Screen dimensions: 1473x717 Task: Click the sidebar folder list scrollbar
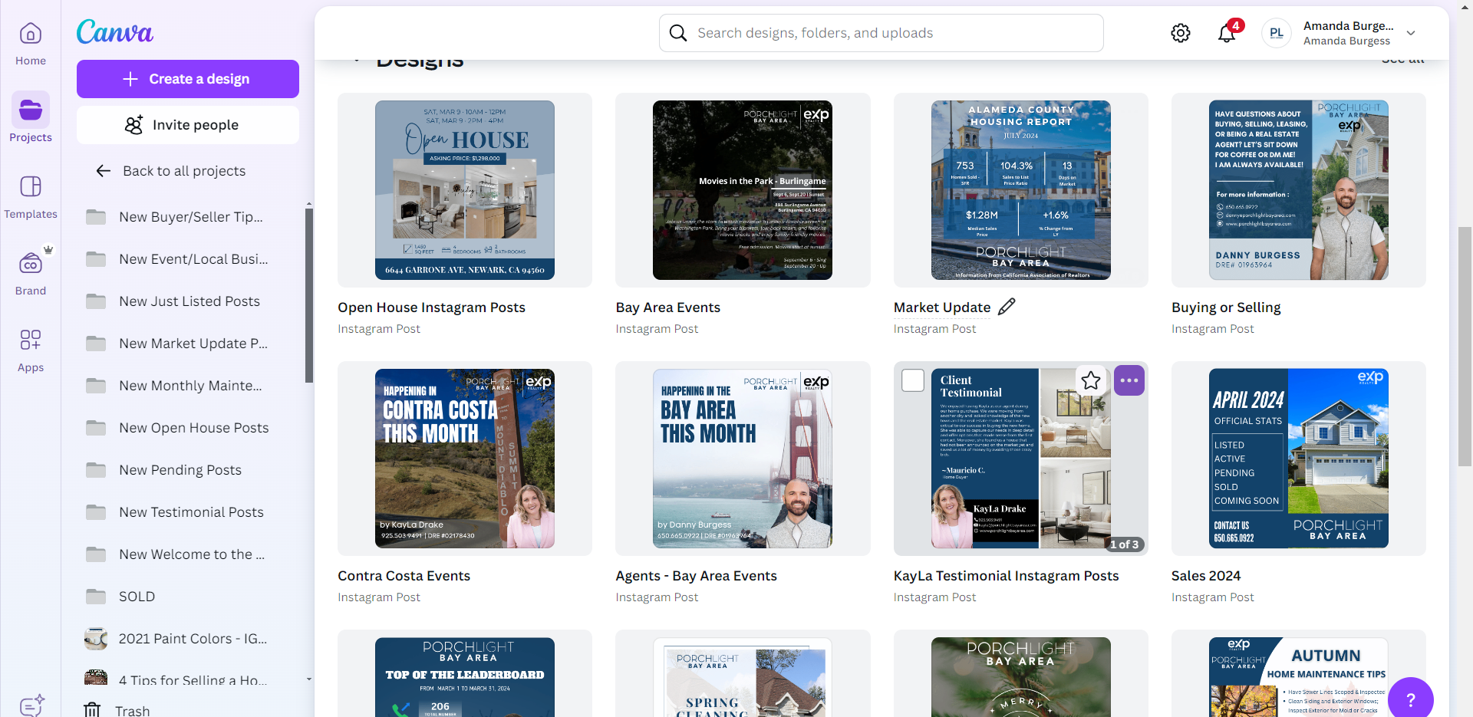coord(309,295)
